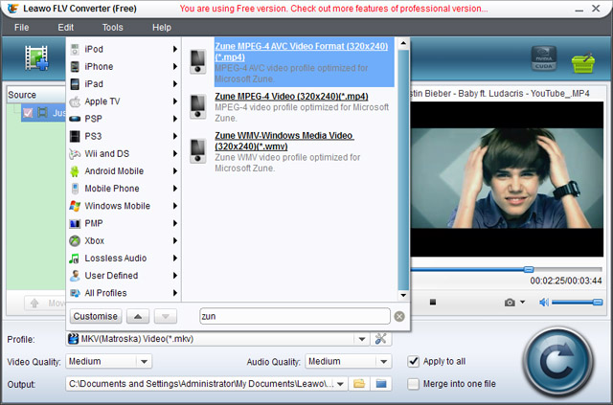This screenshot has height=405, width=613.
Task: Select the Wii and DS icon
Action: (x=75, y=153)
